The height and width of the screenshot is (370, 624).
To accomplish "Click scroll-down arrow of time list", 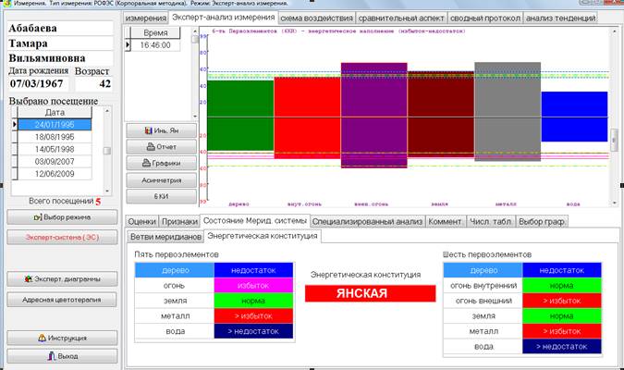I will click(195, 117).
